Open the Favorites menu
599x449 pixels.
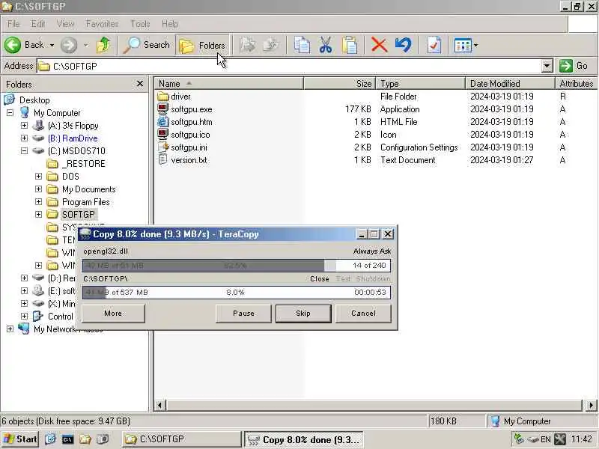click(102, 24)
